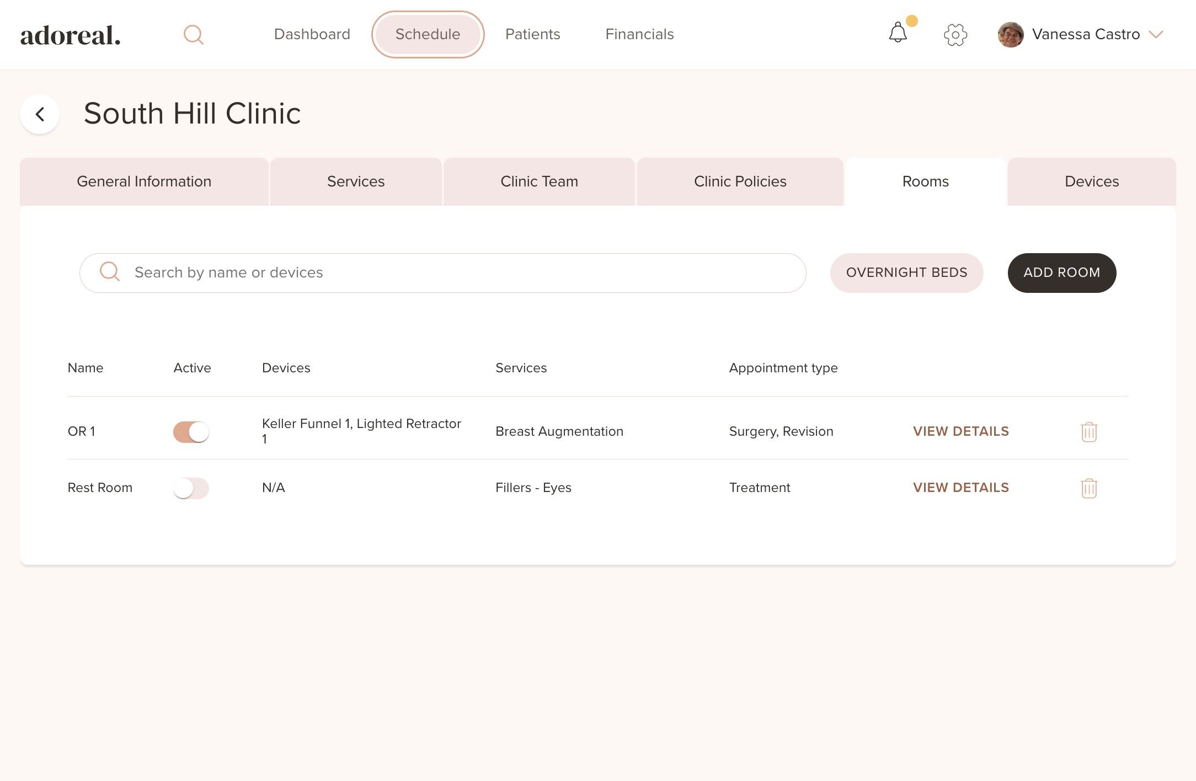This screenshot has width=1196, height=781.
Task: Expand the Vanessa Castro user menu chevron
Action: [x=1156, y=35]
